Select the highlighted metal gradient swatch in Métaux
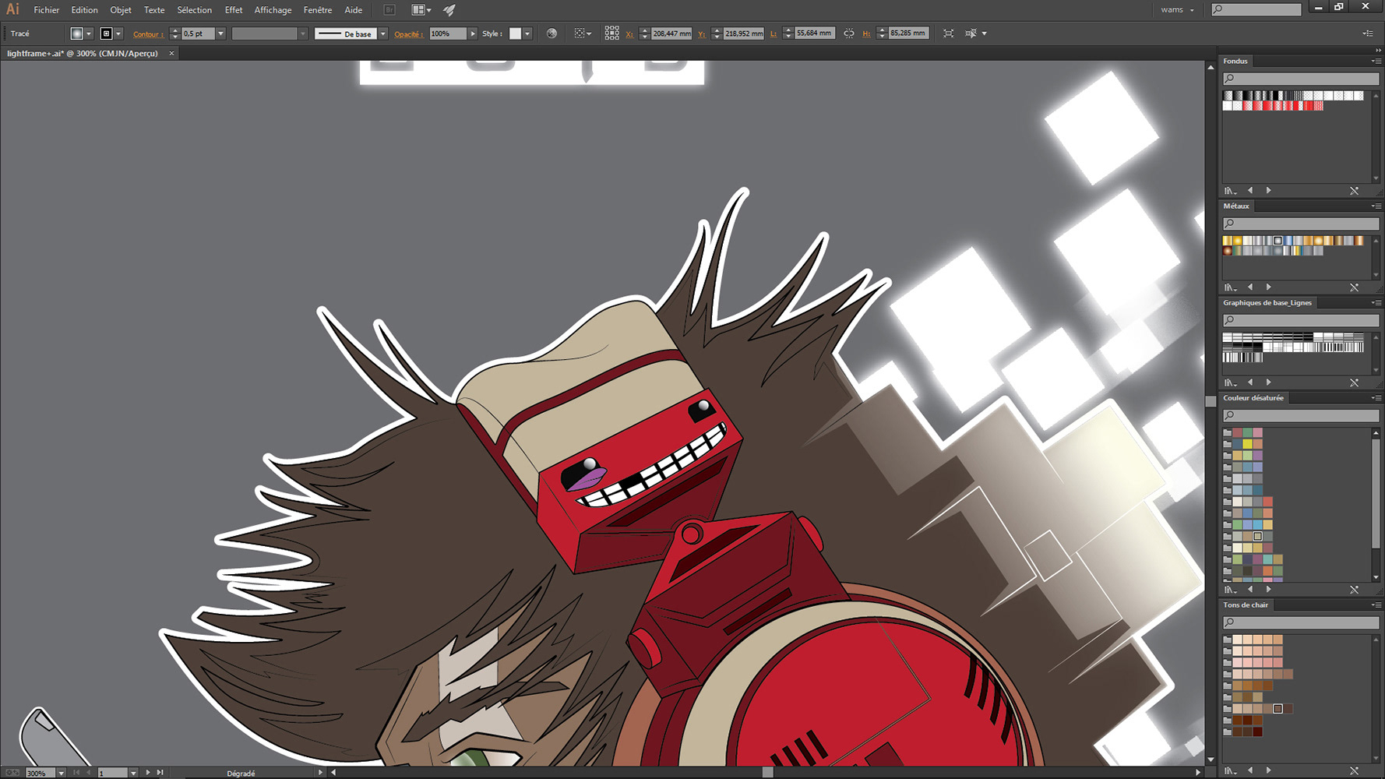 point(1278,241)
